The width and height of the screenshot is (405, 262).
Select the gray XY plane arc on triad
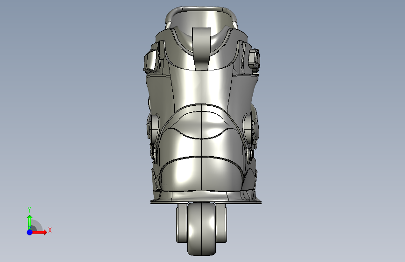coord(37,226)
